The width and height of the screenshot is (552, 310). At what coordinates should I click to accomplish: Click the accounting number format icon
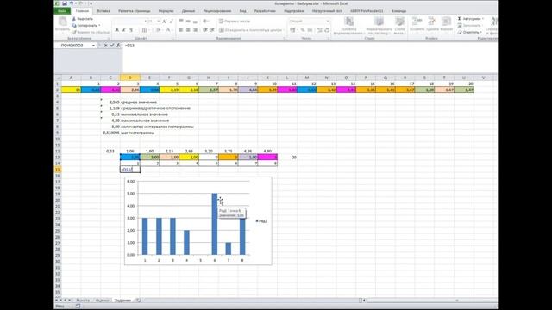click(293, 30)
